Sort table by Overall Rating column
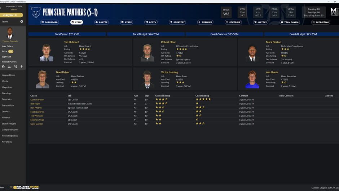The height and width of the screenshot is (191, 339). click(162, 96)
